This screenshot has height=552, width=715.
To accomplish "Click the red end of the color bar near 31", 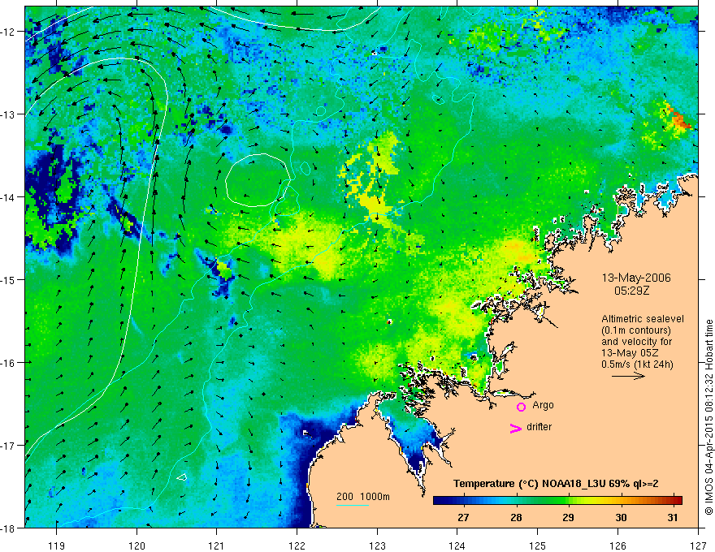I will (x=677, y=501).
